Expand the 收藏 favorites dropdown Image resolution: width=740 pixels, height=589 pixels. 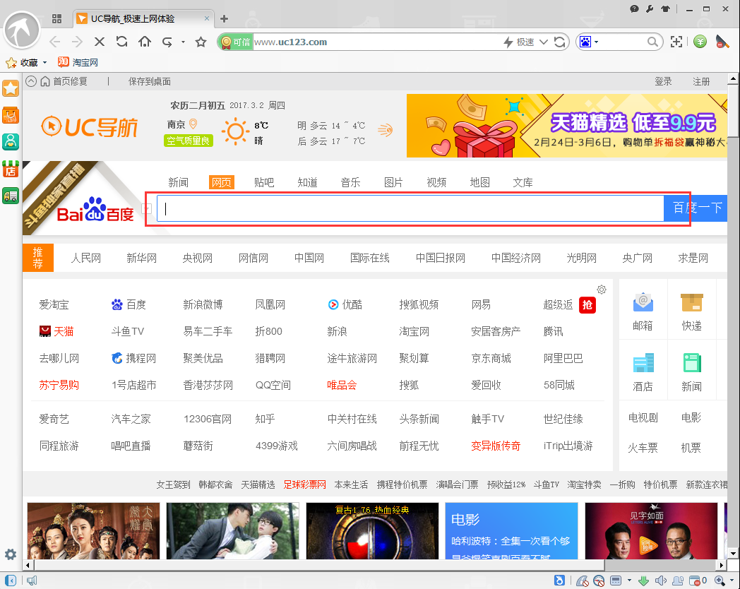pos(44,63)
